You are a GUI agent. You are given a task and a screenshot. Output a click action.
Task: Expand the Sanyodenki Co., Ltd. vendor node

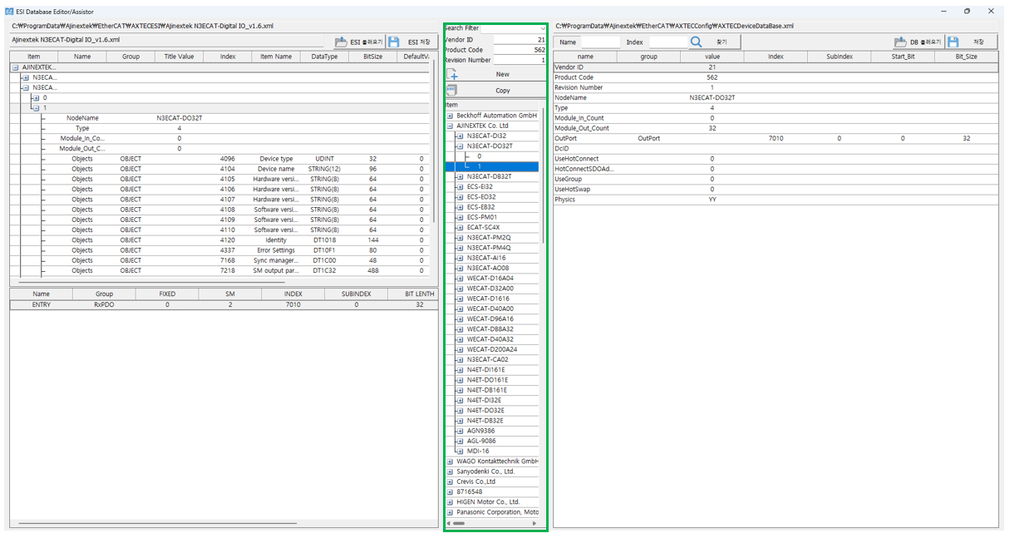click(x=450, y=471)
